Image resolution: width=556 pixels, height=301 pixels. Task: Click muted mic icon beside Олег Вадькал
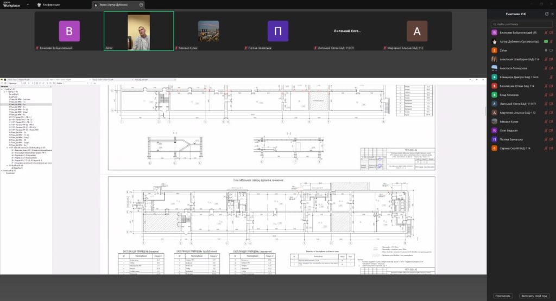(x=545, y=130)
